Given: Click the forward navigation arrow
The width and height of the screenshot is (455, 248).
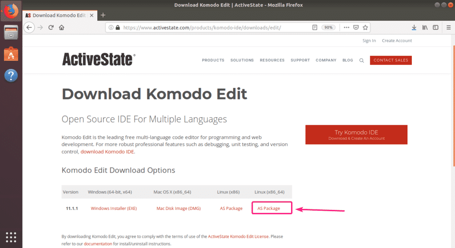Looking at the screenshot, I should point(40,28).
